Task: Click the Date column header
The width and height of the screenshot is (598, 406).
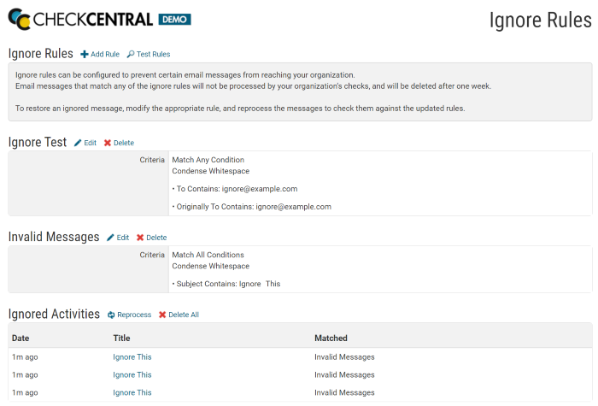Action: tap(21, 338)
